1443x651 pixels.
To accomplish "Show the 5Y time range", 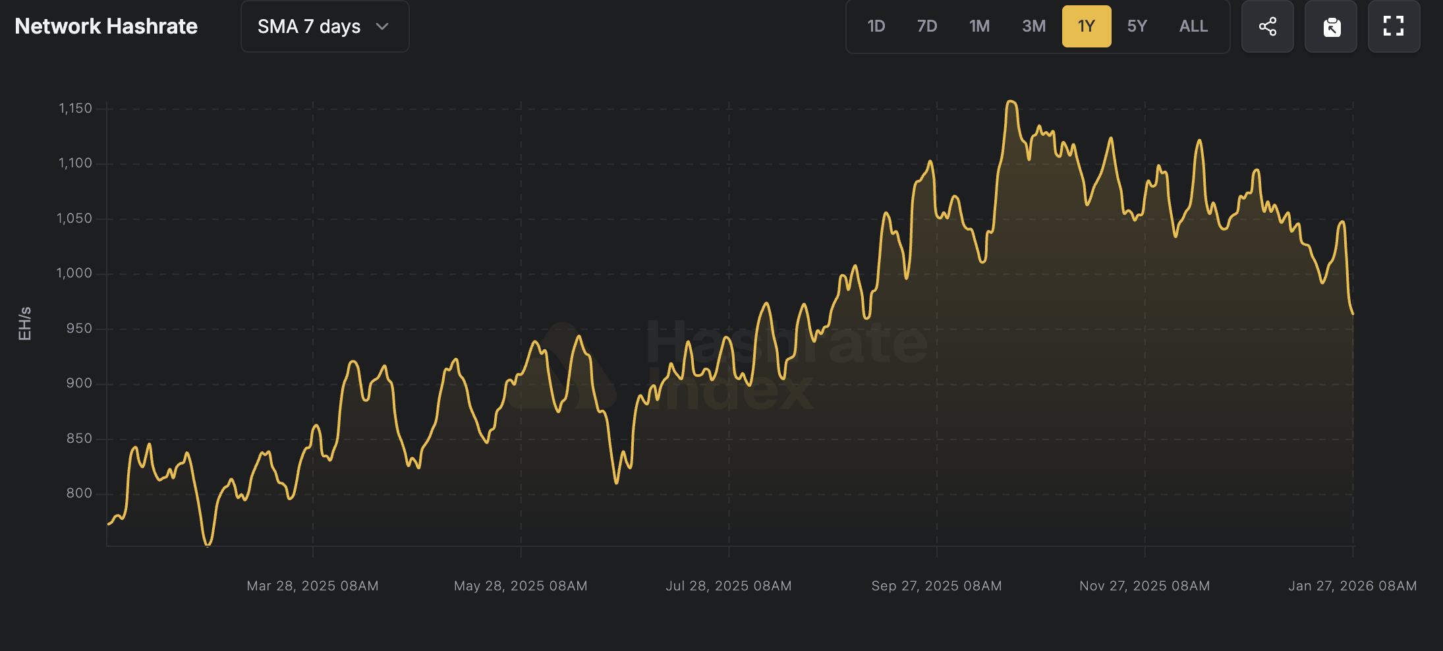I will point(1137,26).
